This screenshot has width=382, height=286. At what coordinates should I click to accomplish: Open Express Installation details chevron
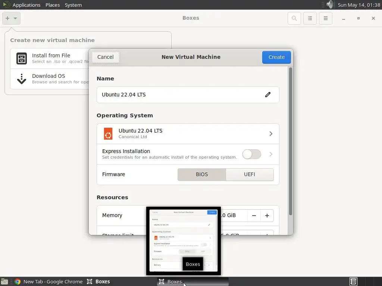pyautogui.click(x=271, y=154)
